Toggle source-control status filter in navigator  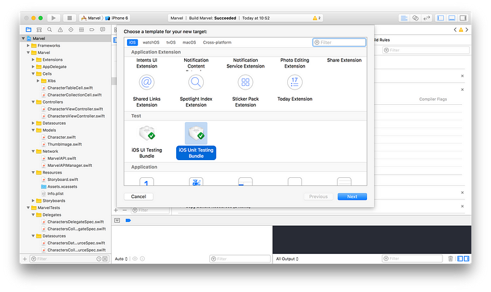pos(105,259)
